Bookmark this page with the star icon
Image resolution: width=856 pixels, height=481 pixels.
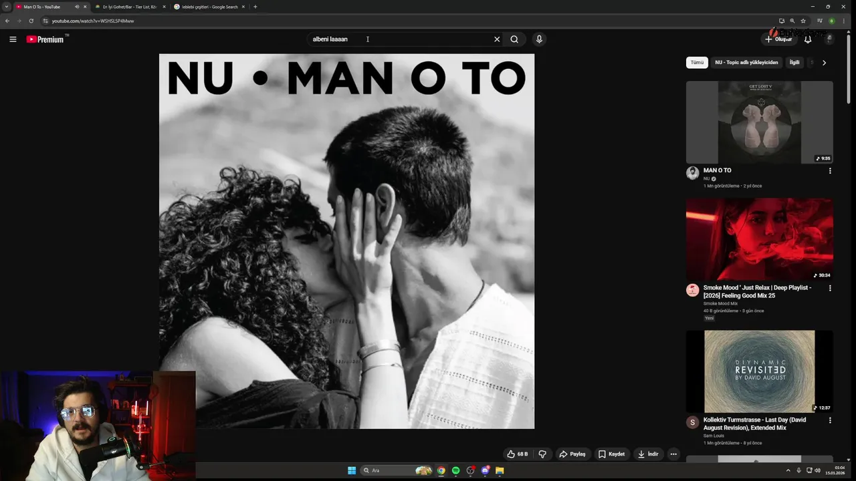coord(803,21)
